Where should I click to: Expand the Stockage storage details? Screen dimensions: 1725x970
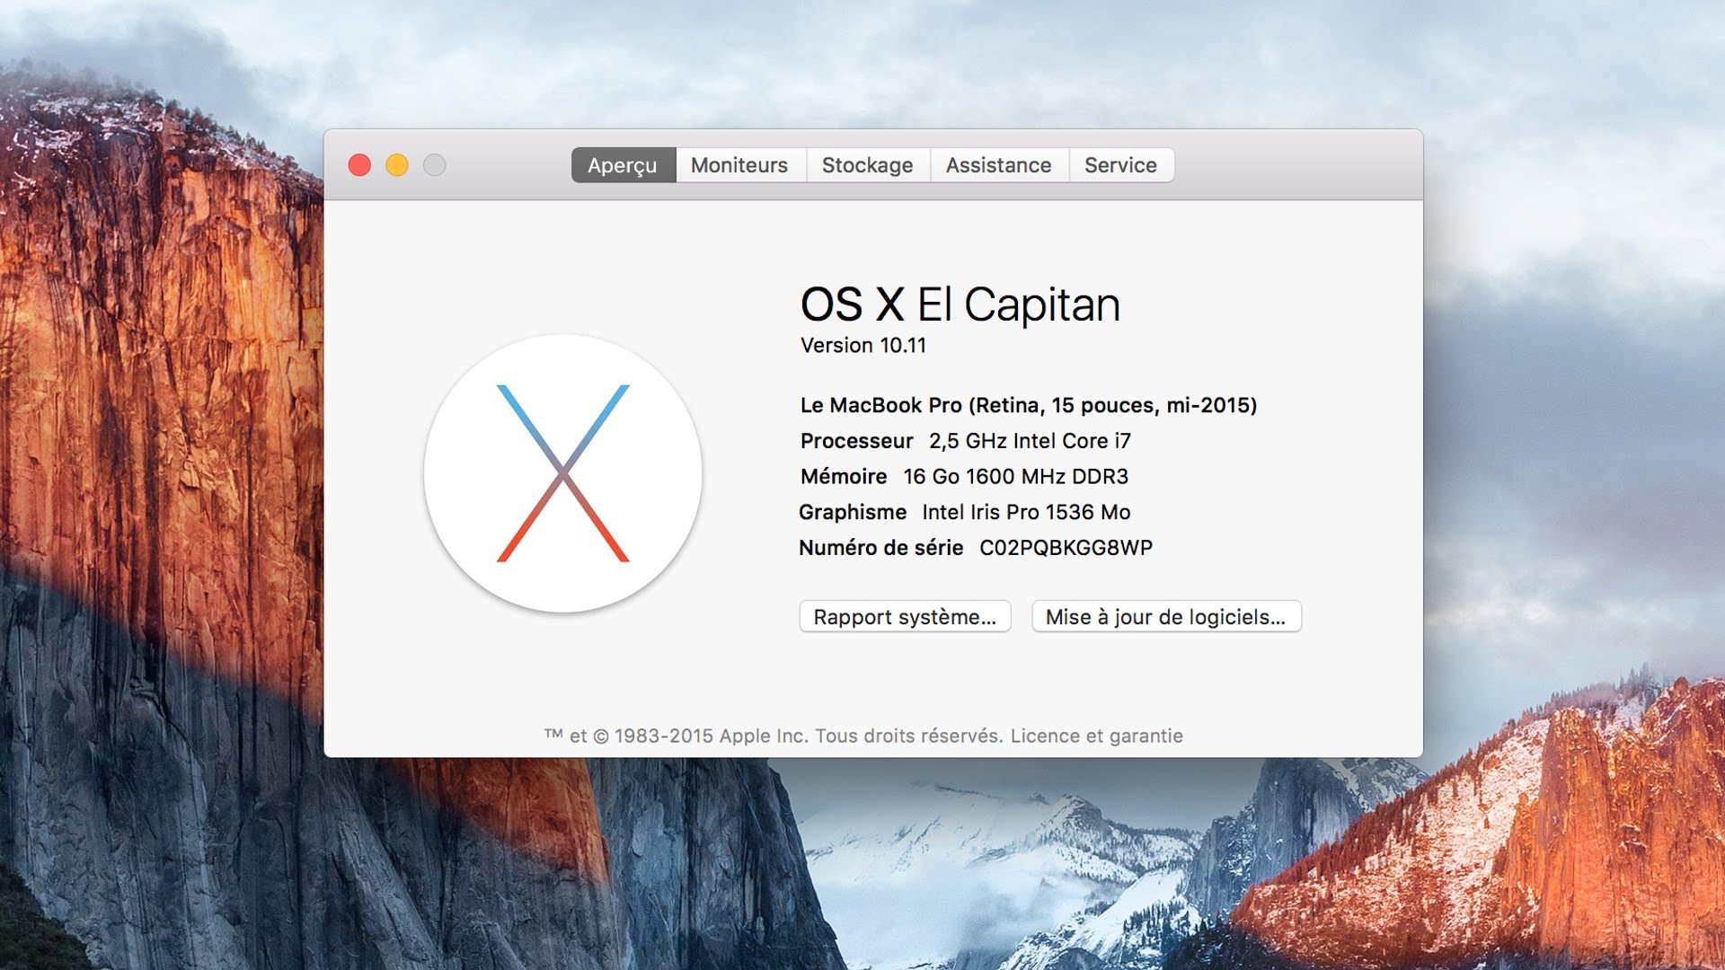pyautogui.click(x=867, y=166)
